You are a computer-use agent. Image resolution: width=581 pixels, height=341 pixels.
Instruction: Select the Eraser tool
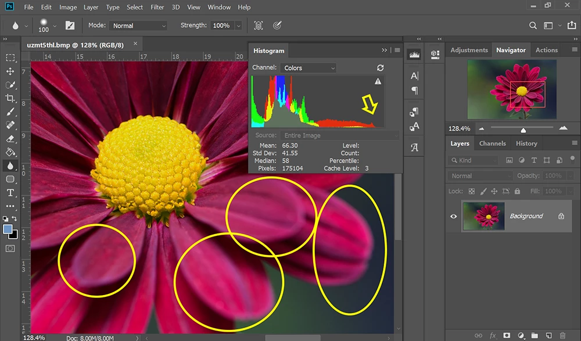pyautogui.click(x=10, y=139)
